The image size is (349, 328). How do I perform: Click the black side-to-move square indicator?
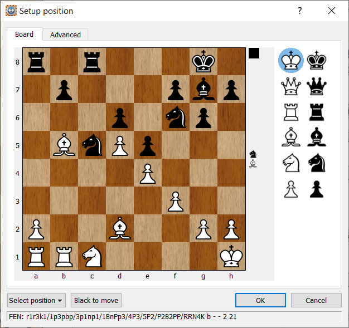254,53
